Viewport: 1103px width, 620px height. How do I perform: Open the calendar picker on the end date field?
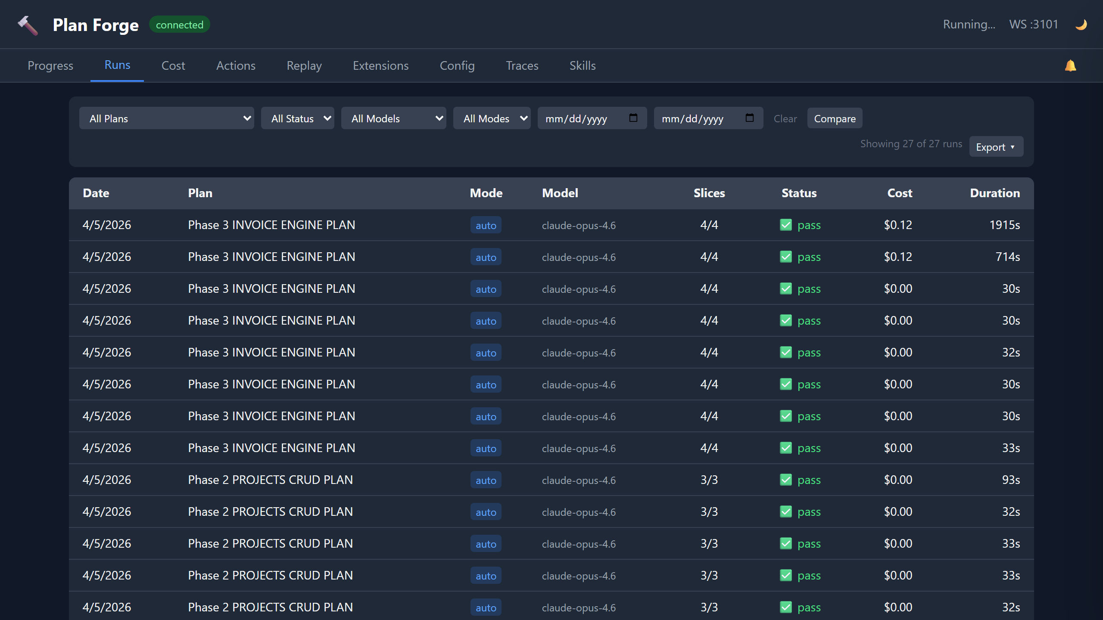coord(750,118)
